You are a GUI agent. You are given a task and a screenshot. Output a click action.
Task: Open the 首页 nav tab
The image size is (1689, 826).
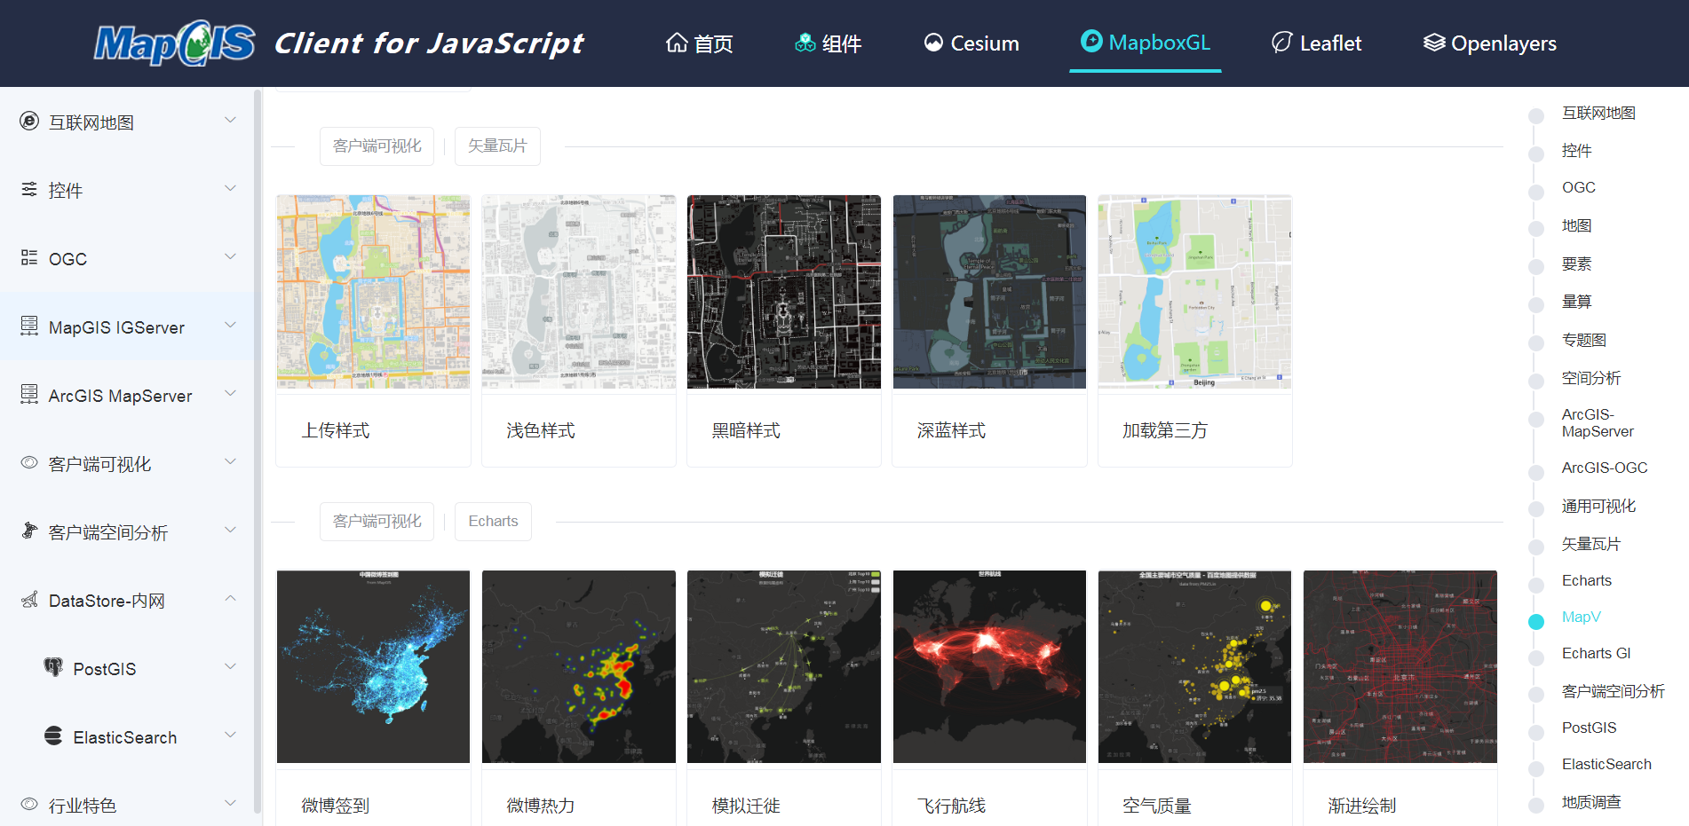[x=700, y=43]
